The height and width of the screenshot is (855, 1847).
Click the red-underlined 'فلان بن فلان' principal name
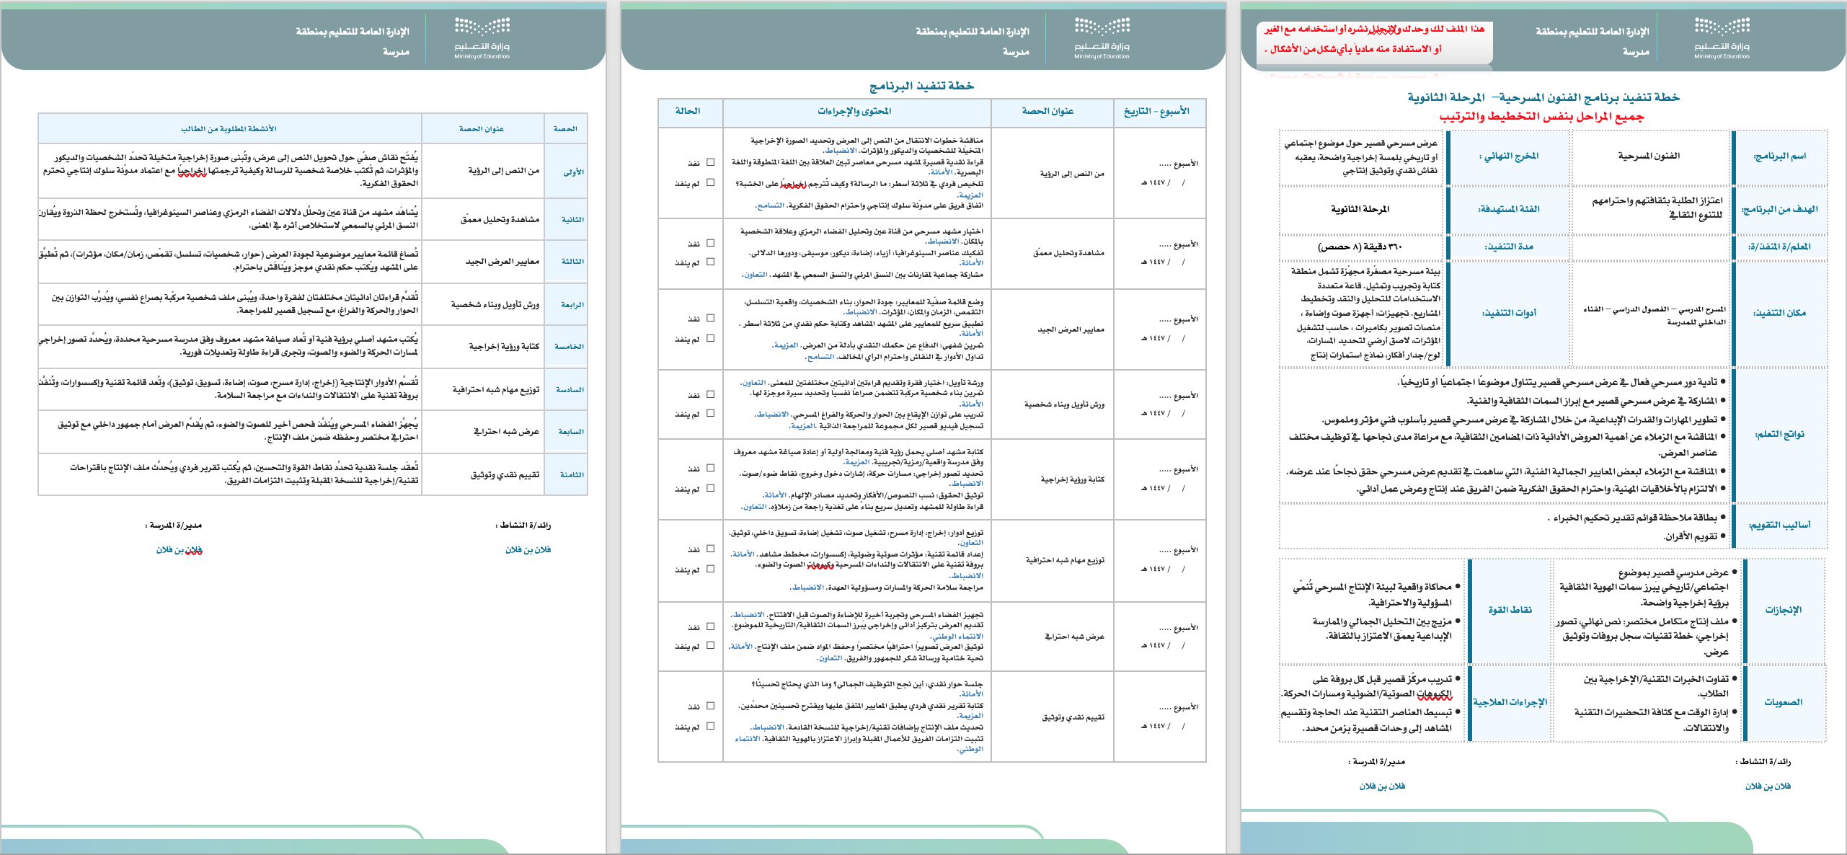tap(180, 550)
